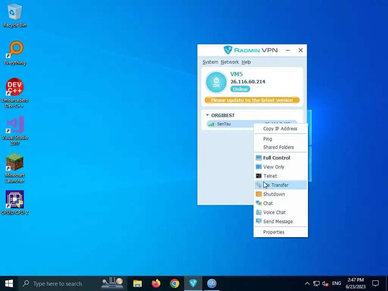Close the Radmin VPN window

click(x=300, y=50)
